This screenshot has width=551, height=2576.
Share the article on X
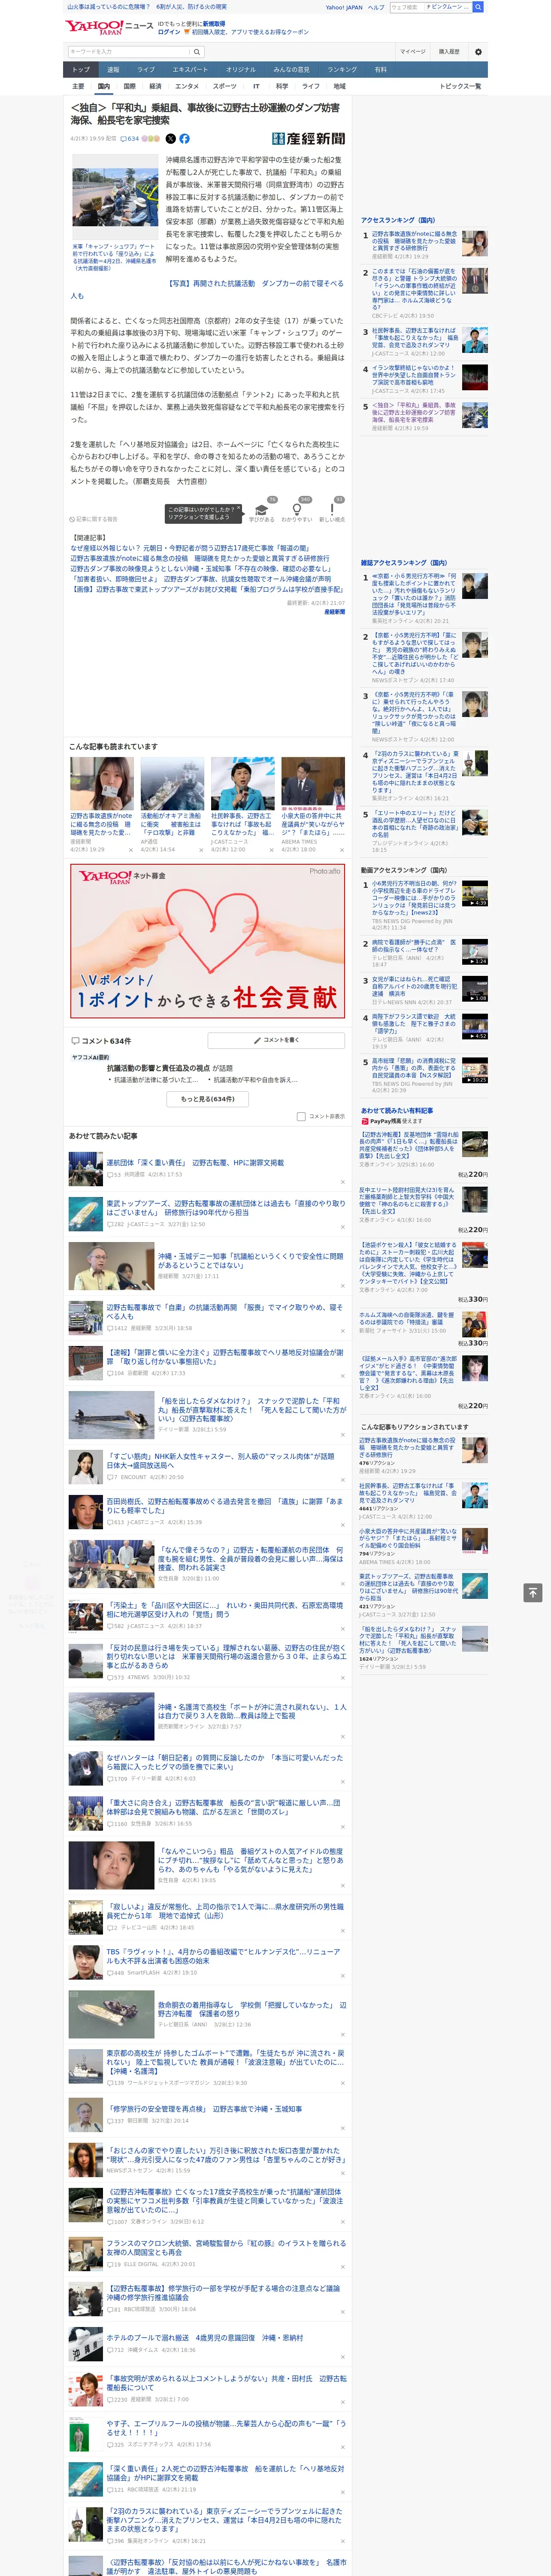coord(170,139)
